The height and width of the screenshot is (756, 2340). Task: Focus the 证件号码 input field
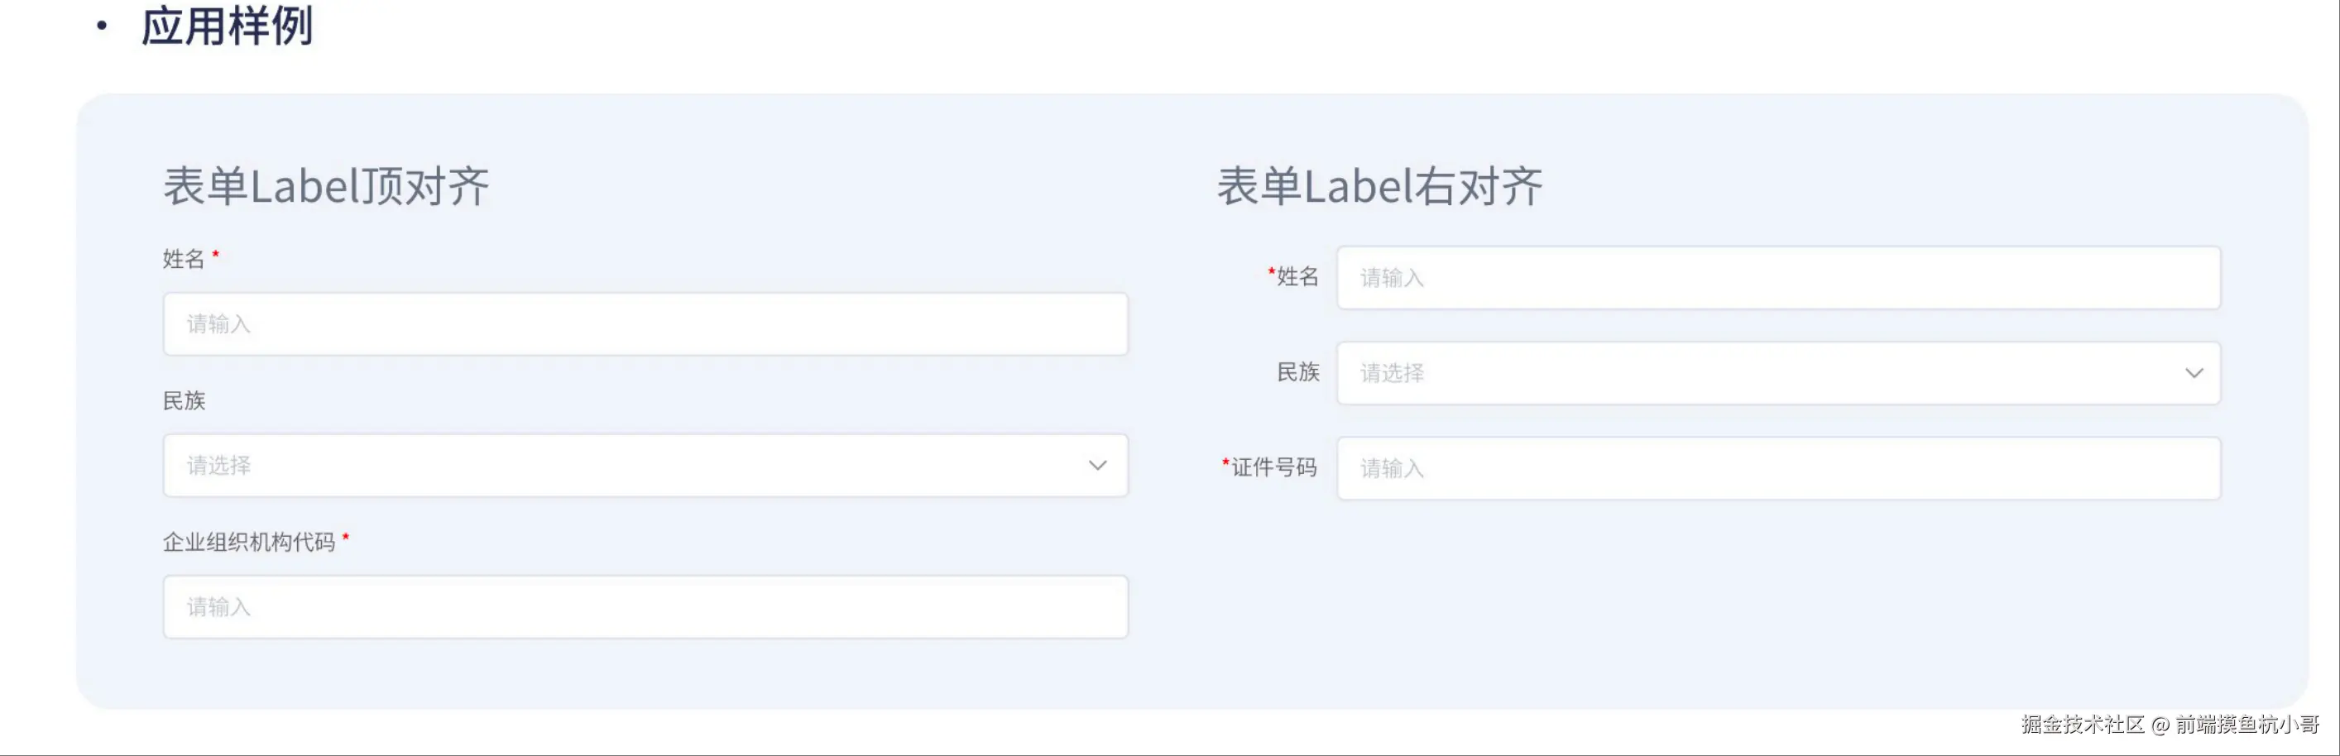coord(1777,468)
